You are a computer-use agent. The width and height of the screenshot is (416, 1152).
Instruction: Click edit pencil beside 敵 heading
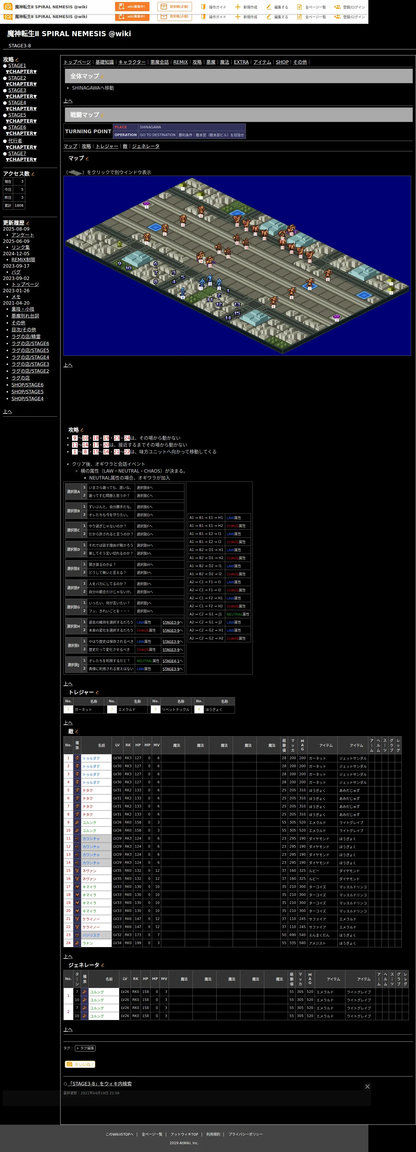coord(77,732)
